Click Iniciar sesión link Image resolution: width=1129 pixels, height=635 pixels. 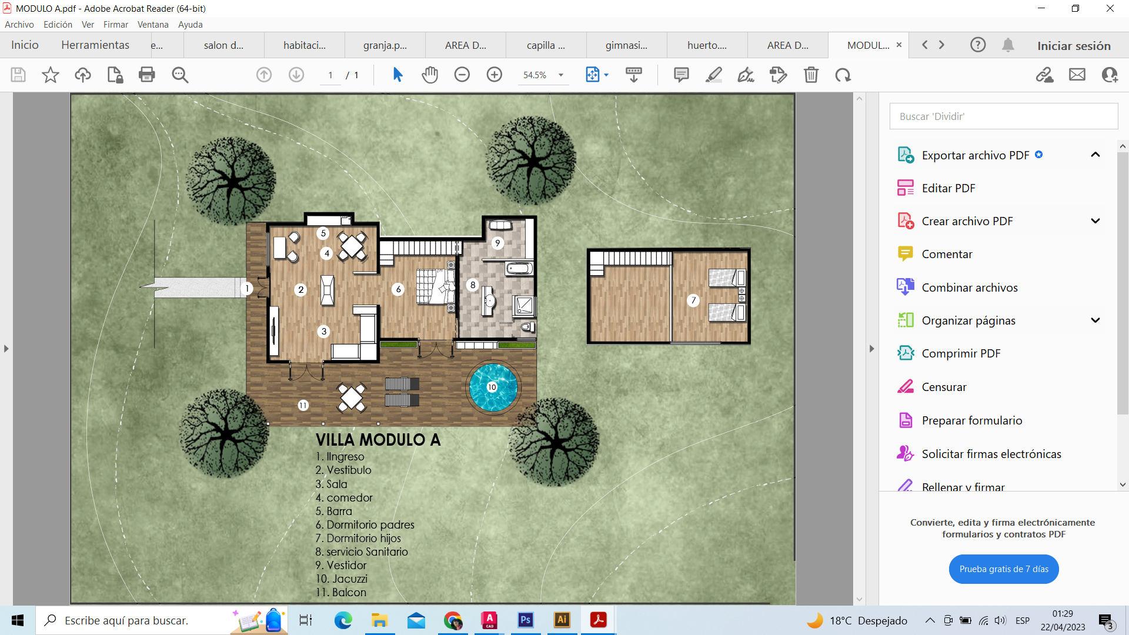point(1073,46)
